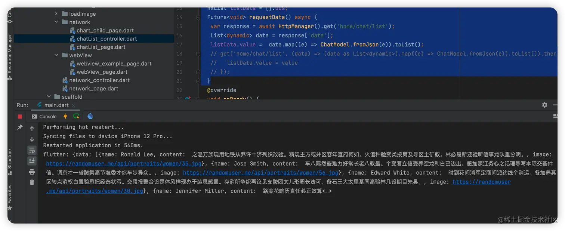Image resolution: width=565 pixels, height=231 pixels.
Task: Close the main.dart run tab
Action: click(x=73, y=105)
